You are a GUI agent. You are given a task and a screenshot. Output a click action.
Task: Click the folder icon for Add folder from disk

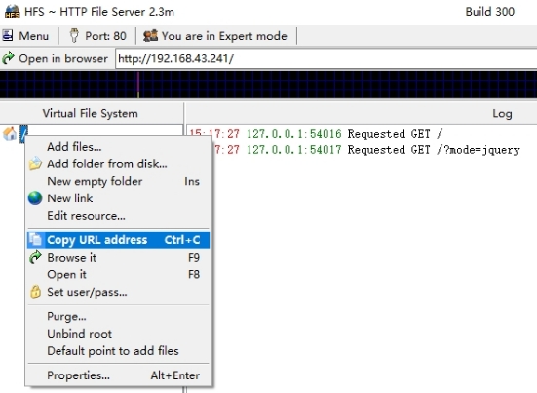pos(35,163)
